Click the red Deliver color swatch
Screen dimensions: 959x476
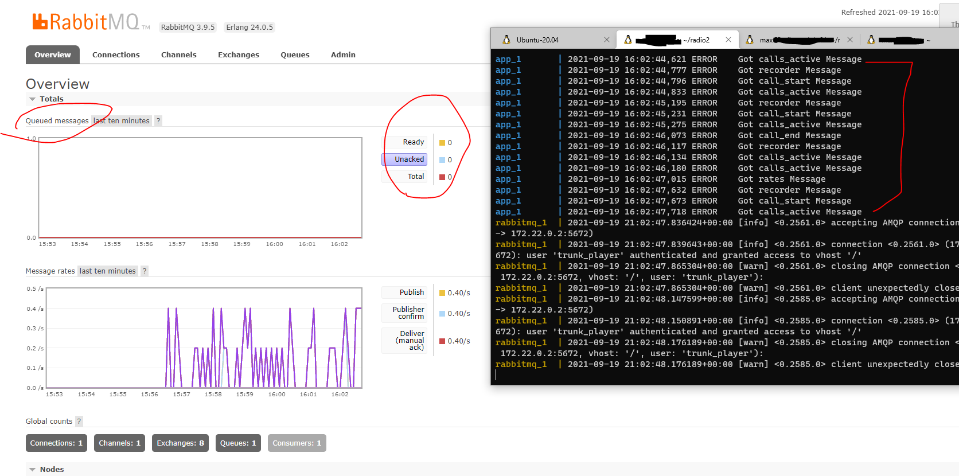442,341
